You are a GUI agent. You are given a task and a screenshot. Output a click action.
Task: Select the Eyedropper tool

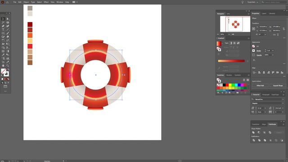coord(3,55)
